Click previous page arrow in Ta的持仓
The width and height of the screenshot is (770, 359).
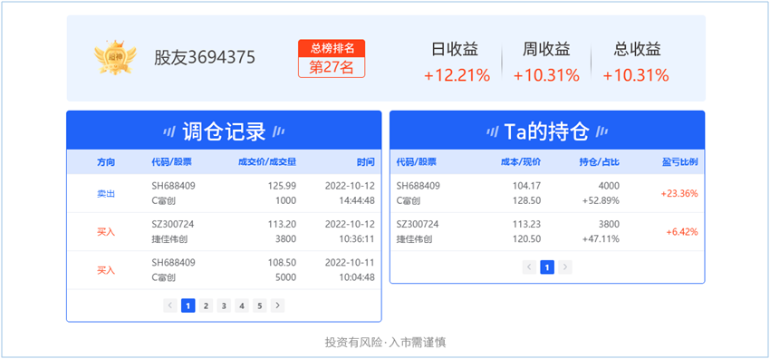pyautogui.click(x=529, y=267)
